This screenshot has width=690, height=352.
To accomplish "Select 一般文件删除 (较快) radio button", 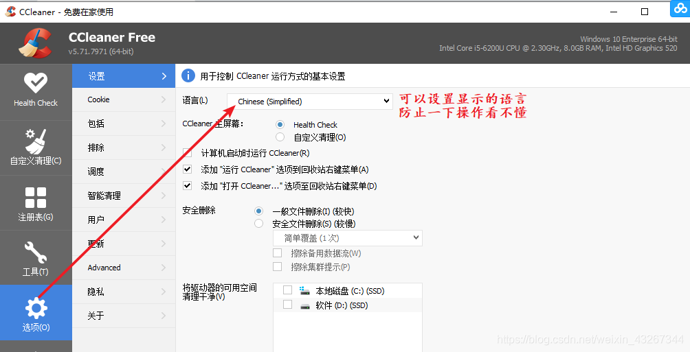I will pyautogui.click(x=258, y=211).
